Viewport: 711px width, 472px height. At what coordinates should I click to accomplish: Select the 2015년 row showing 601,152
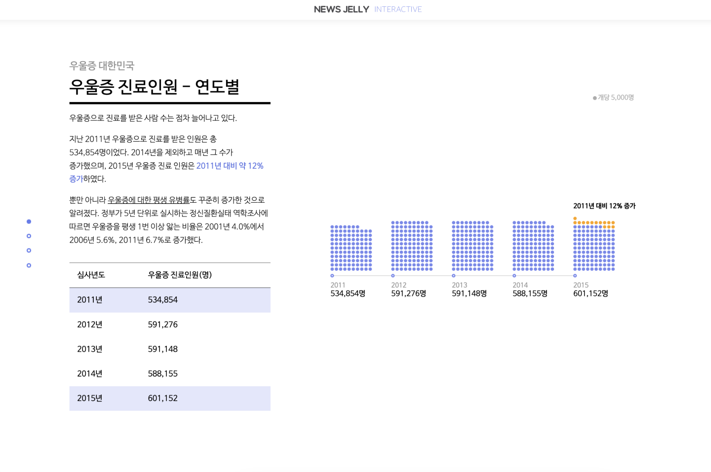170,399
